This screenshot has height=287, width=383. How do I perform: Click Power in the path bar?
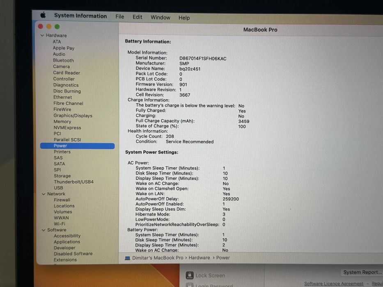tap(223, 258)
